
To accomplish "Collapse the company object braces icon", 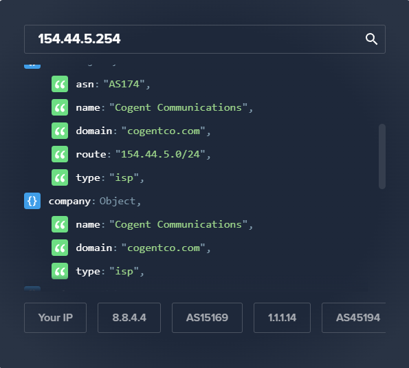I will [32, 201].
